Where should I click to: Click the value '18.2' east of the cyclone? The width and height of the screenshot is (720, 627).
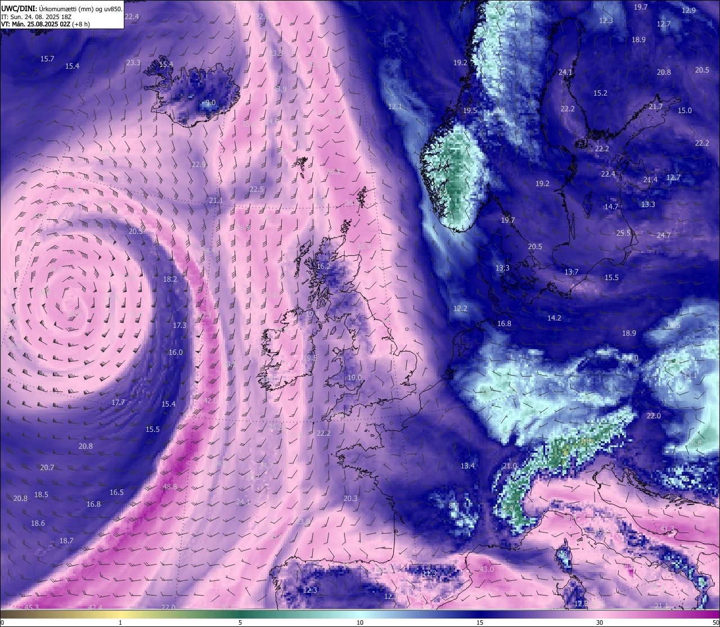[x=170, y=279]
